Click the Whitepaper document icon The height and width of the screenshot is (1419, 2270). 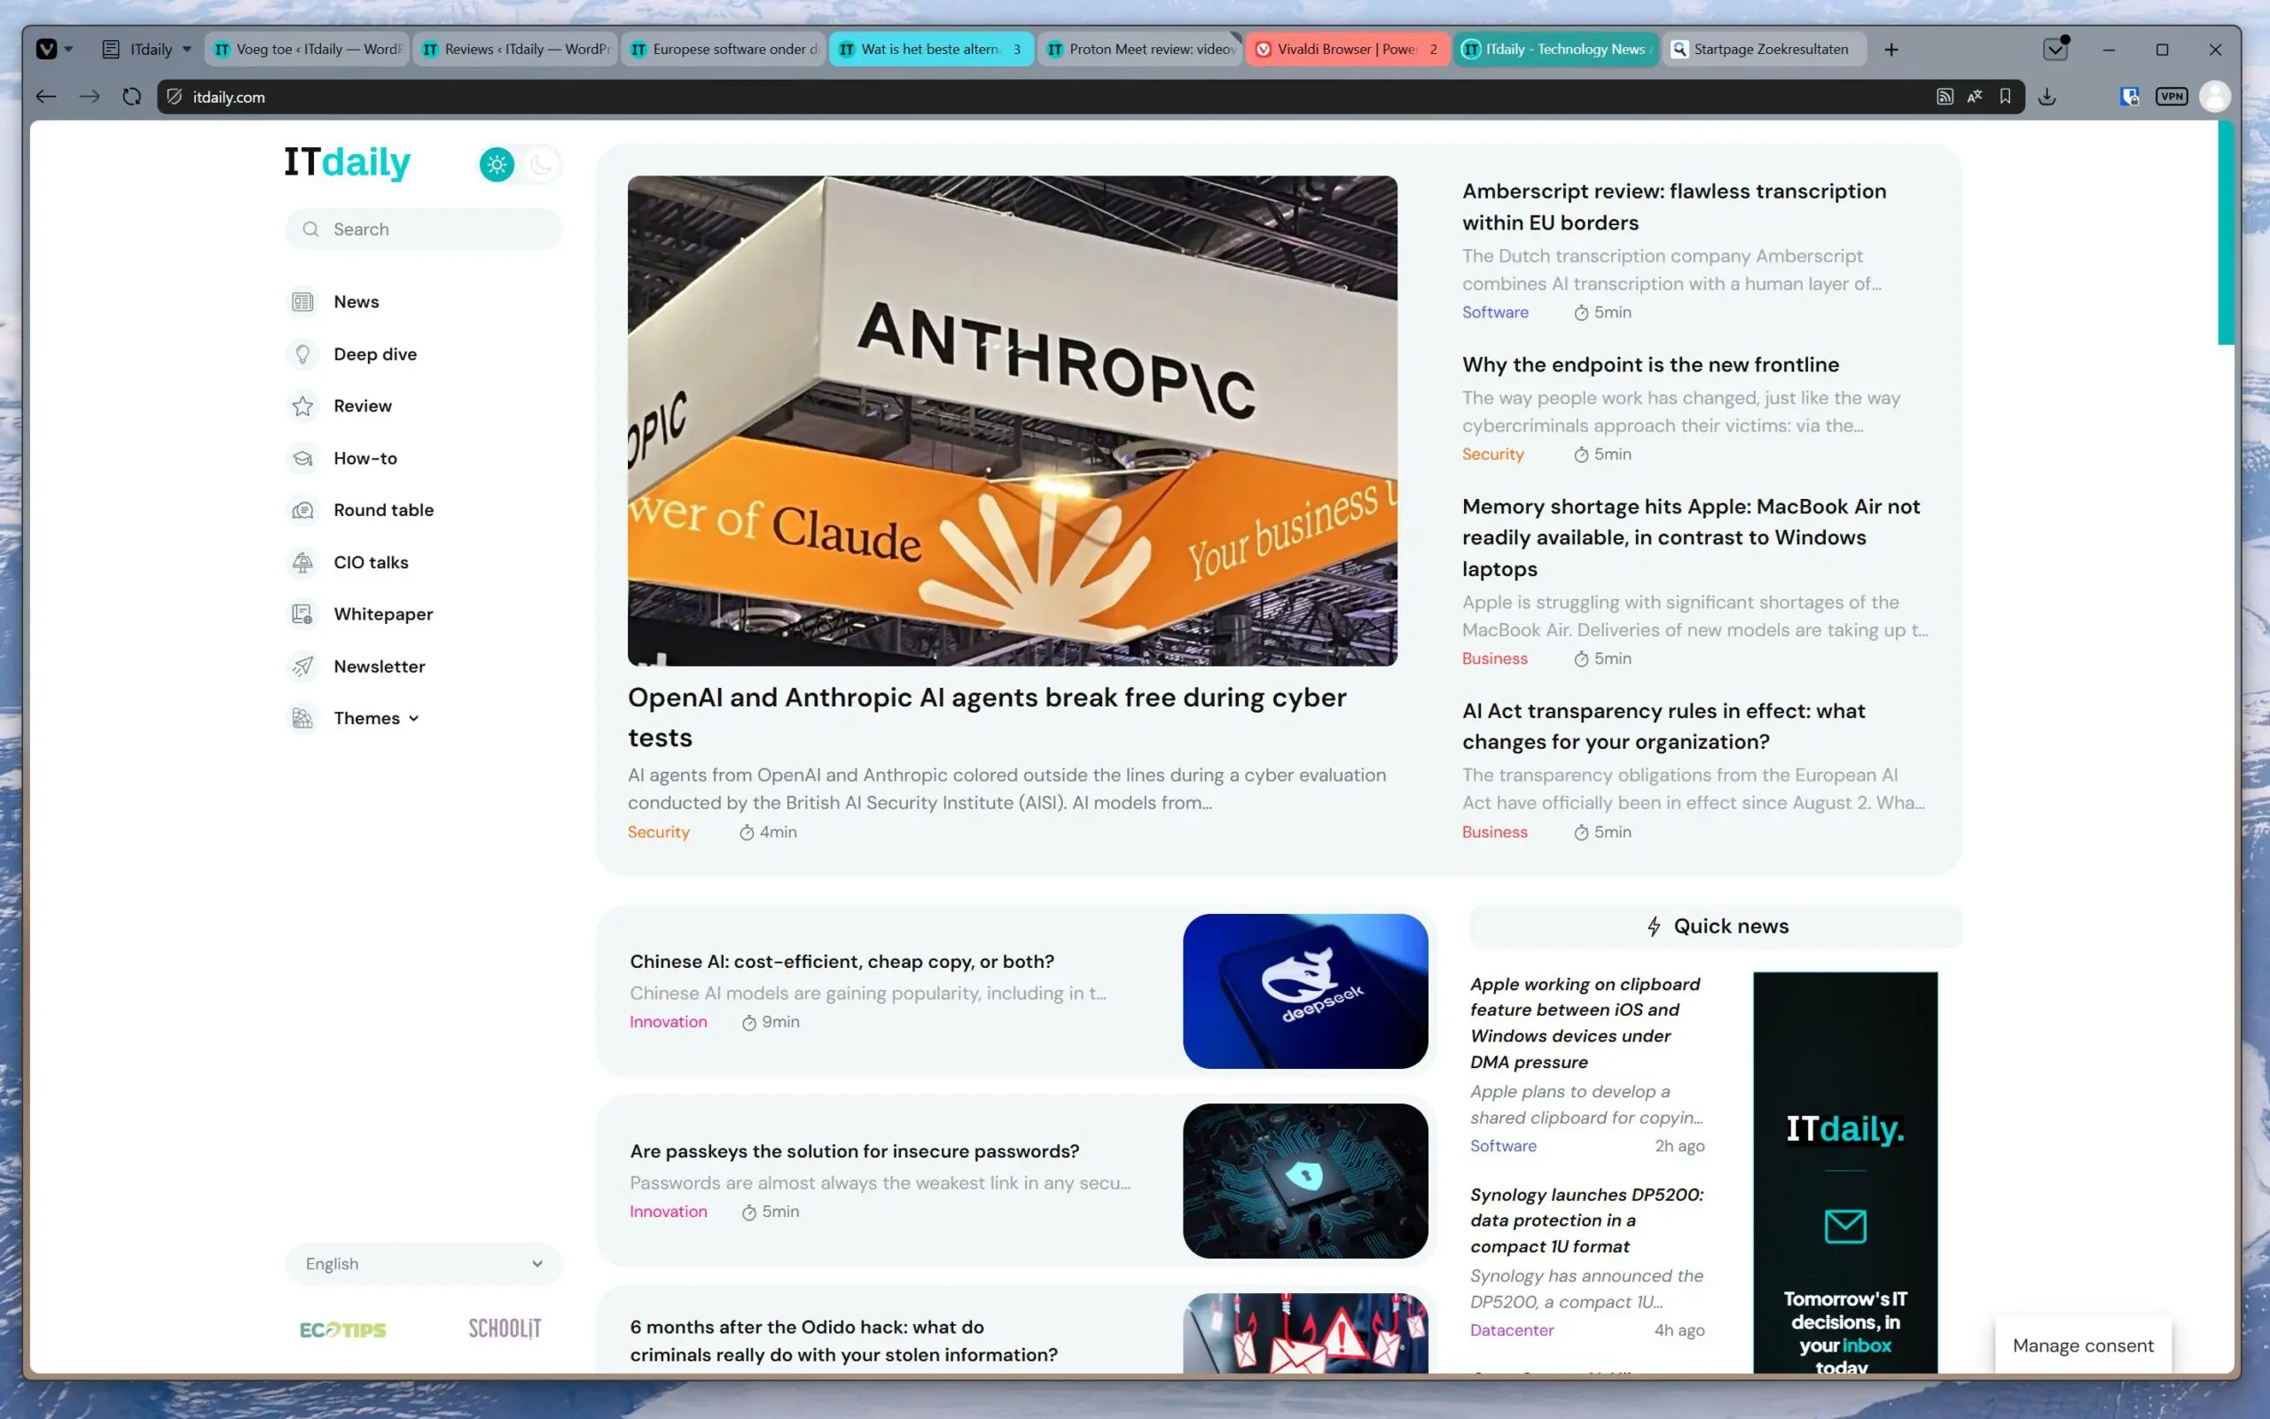(302, 613)
